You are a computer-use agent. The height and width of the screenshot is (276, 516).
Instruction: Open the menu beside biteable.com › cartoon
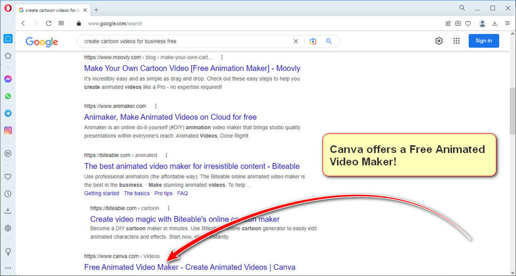coord(169,208)
